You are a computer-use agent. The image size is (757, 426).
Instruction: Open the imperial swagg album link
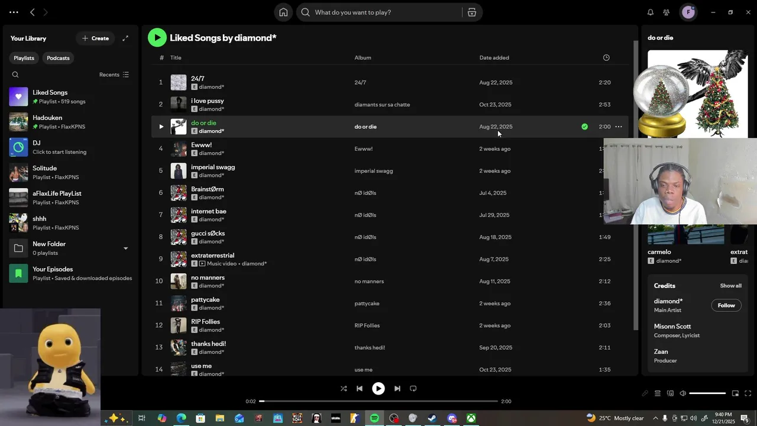tap(374, 171)
